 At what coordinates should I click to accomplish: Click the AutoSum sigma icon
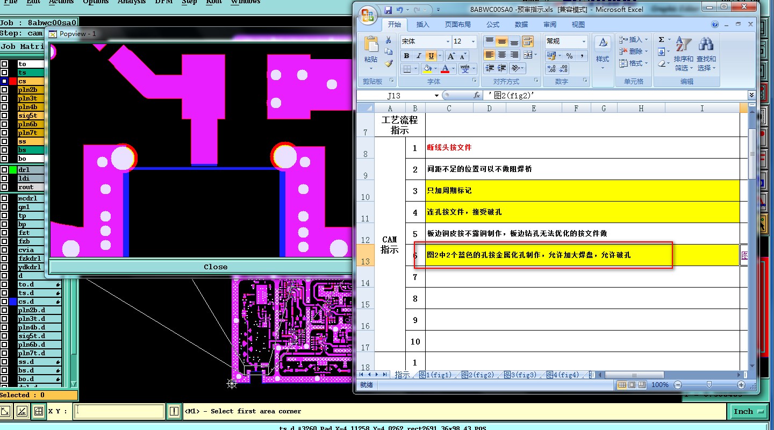click(661, 40)
